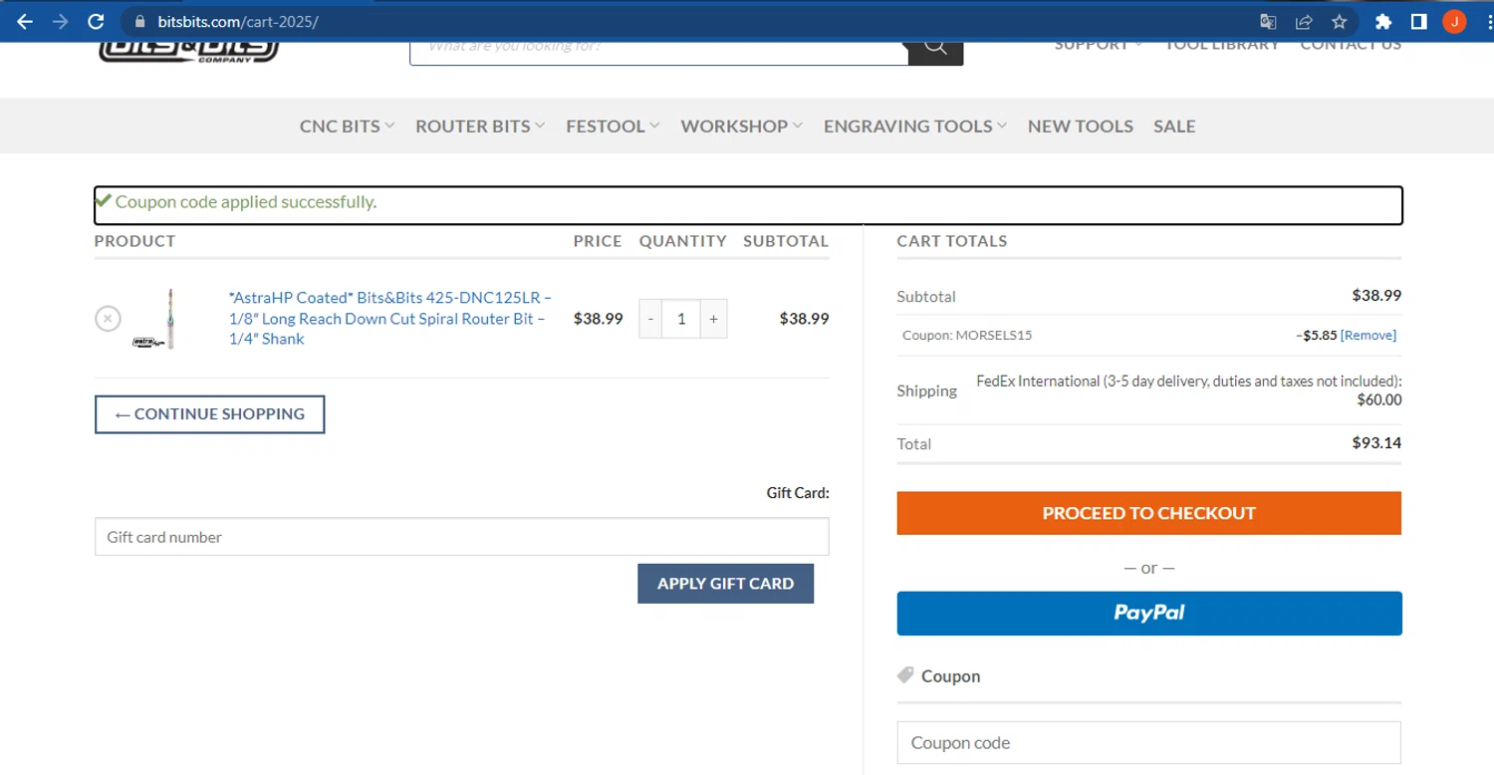This screenshot has height=775, width=1494.
Task: Click Apply Gift Card button
Action: (x=725, y=584)
